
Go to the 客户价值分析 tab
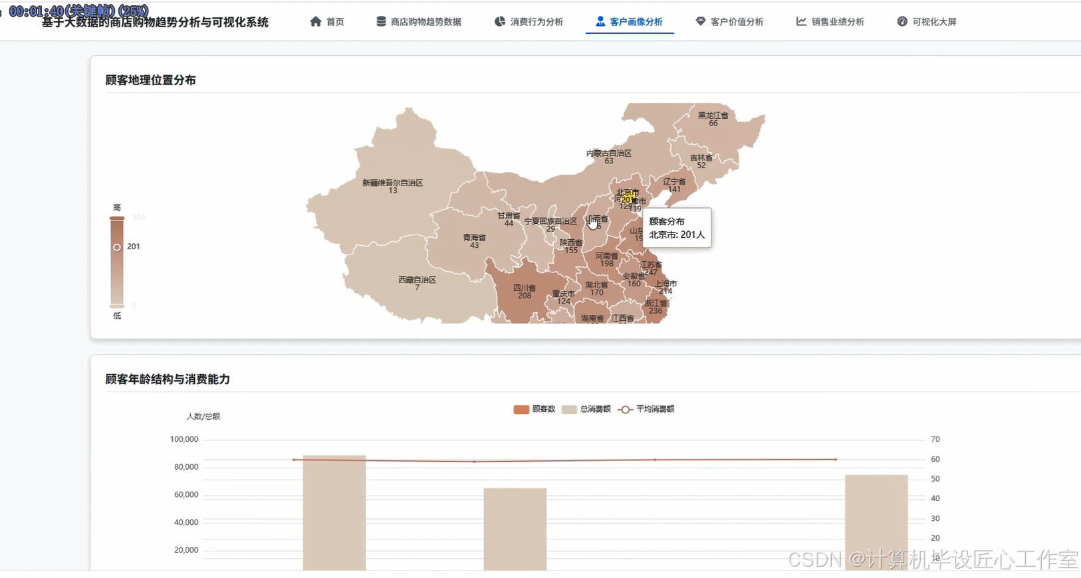[730, 21]
